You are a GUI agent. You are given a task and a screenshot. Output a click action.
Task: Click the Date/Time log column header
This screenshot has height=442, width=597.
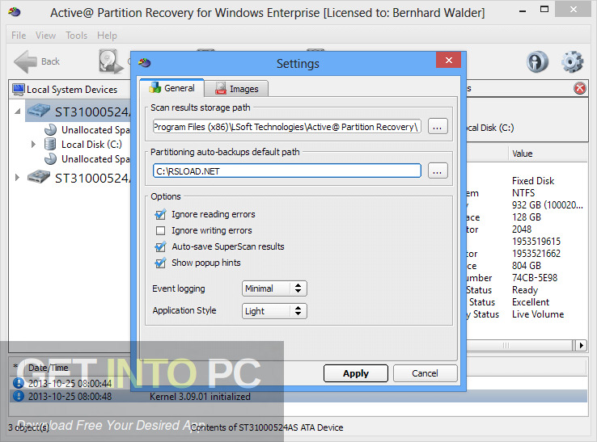coord(49,368)
